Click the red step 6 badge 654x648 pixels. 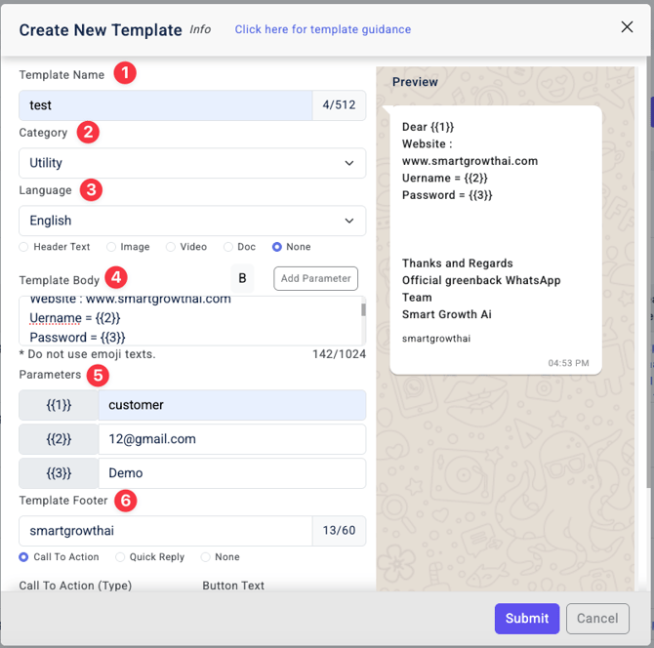(125, 501)
